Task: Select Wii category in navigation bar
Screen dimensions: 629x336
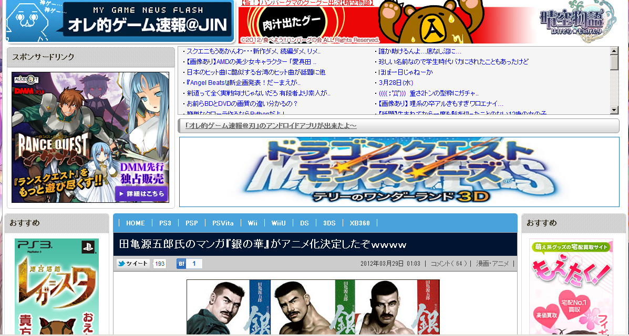Action: 253,223
